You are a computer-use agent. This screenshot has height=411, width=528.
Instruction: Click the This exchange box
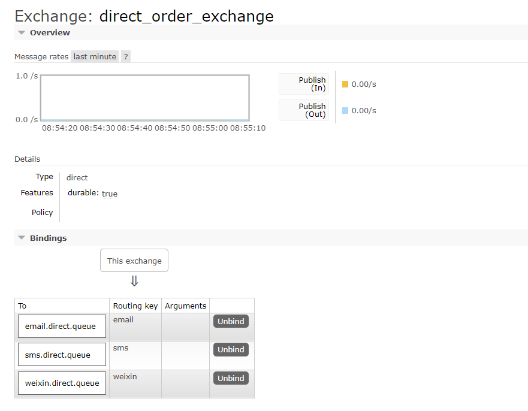tap(134, 261)
